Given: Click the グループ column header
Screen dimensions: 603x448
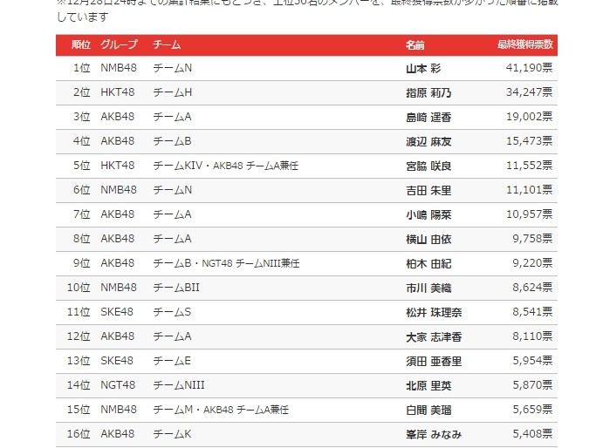Looking at the screenshot, I should pyautogui.click(x=119, y=44).
